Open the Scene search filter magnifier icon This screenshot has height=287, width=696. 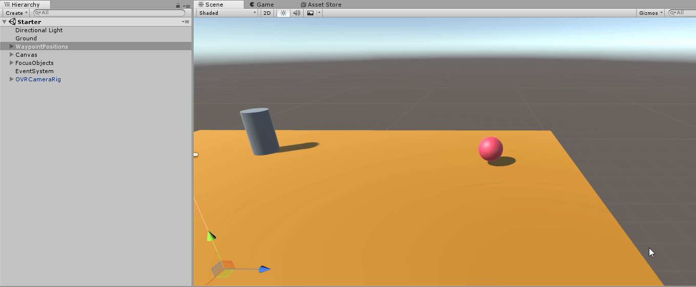click(x=673, y=13)
